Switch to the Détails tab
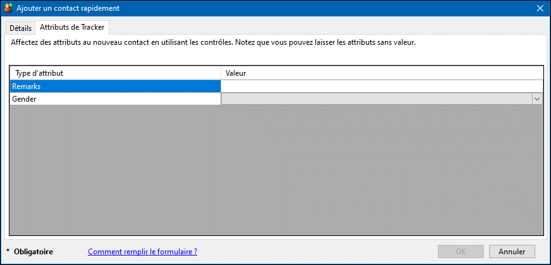551x265 pixels. [x=20, y=28]
